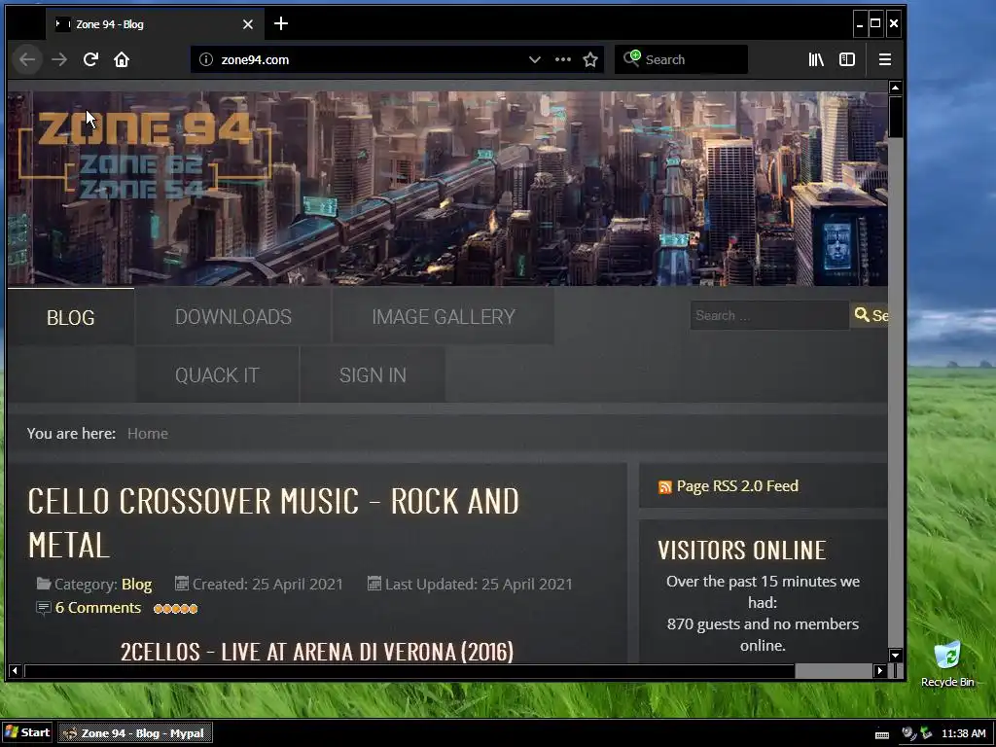The image size is (996, 747).
Task: Click the vertical scrollbar up arrow
Action: [896, 87]
